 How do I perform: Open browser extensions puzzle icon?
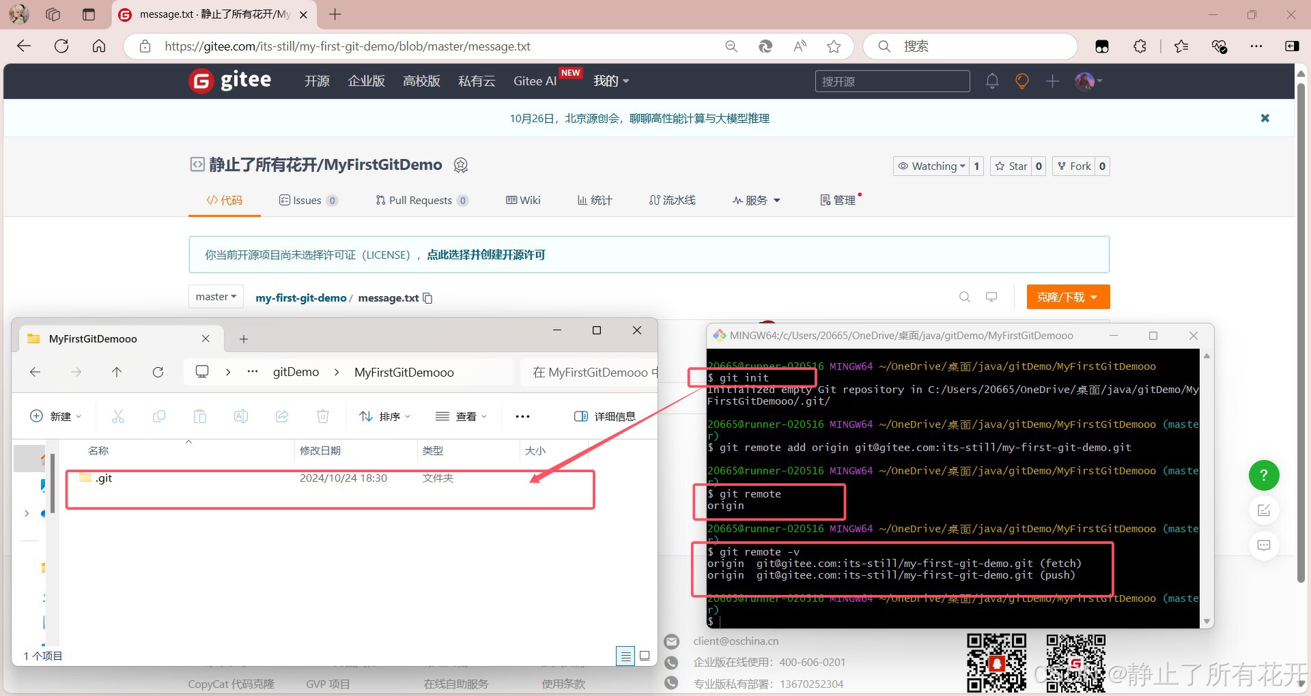[1140, 46]
